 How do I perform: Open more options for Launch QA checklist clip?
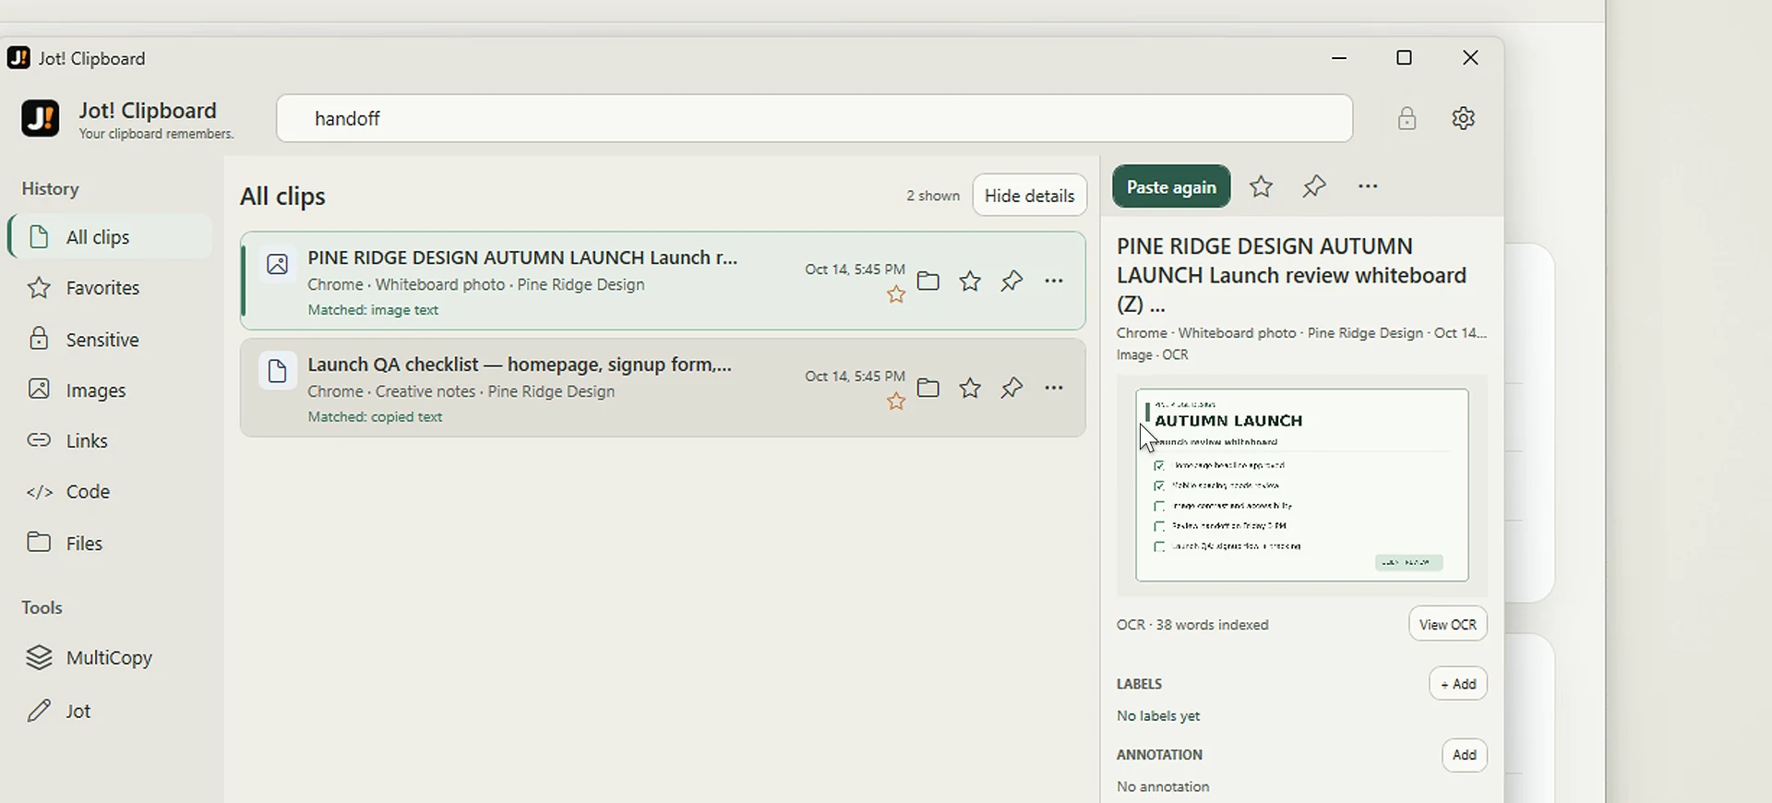tap(1054, 388)
